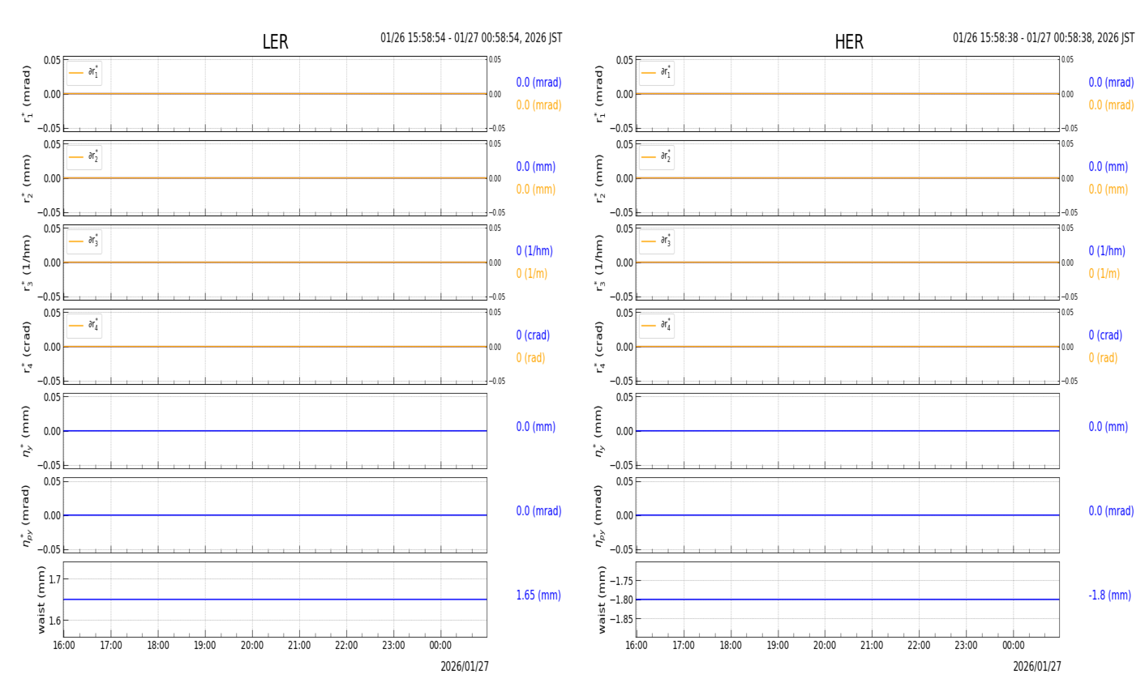Click the HER 0 (1/m) readout
The width and height of the screenshot is (1145, 700).
[x=1104, y=273]
